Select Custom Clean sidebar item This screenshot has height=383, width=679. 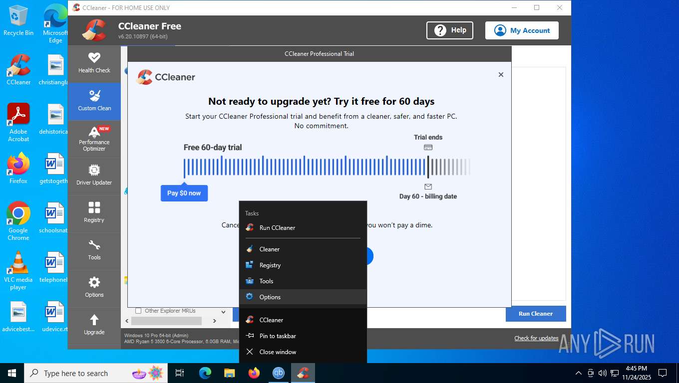point(94,101)
